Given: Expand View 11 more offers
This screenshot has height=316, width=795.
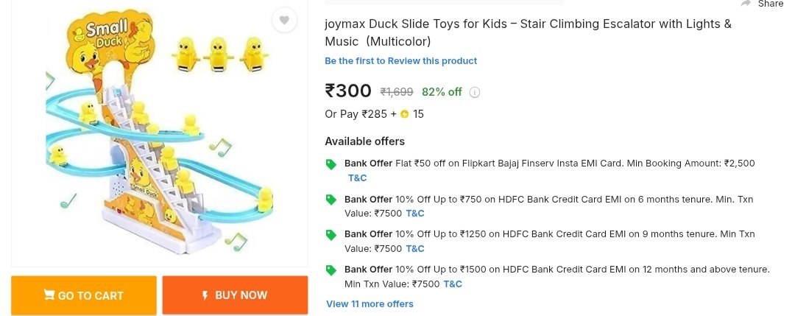Looking at the screenshot, I should tap(370, 303).
